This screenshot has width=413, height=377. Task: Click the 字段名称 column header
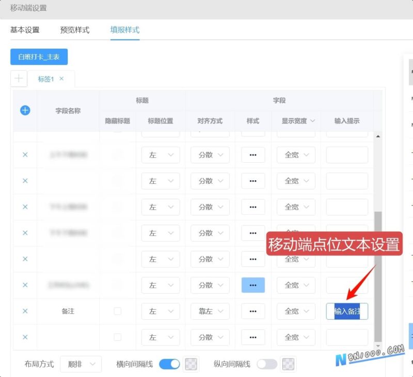pyautogui.click(x=68, y=111)
